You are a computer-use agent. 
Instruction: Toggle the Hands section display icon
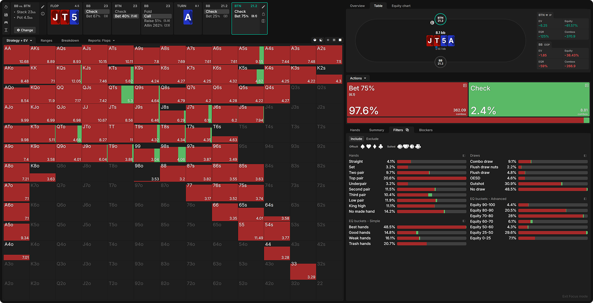point(464,156)
